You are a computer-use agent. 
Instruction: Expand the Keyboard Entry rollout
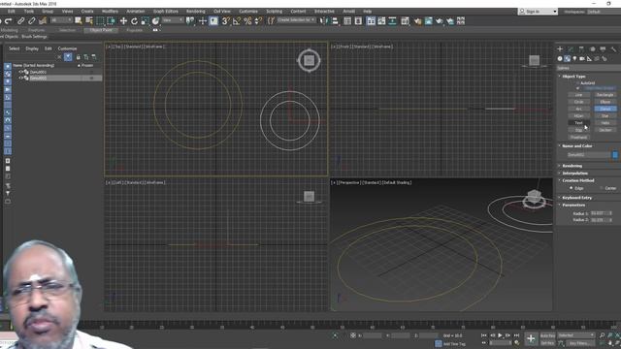pos(576,198)
